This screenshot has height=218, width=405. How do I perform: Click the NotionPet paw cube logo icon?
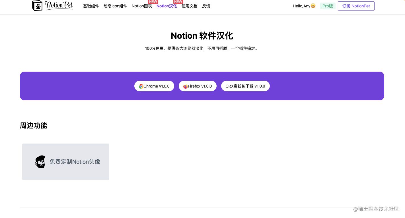click(37, 6)
